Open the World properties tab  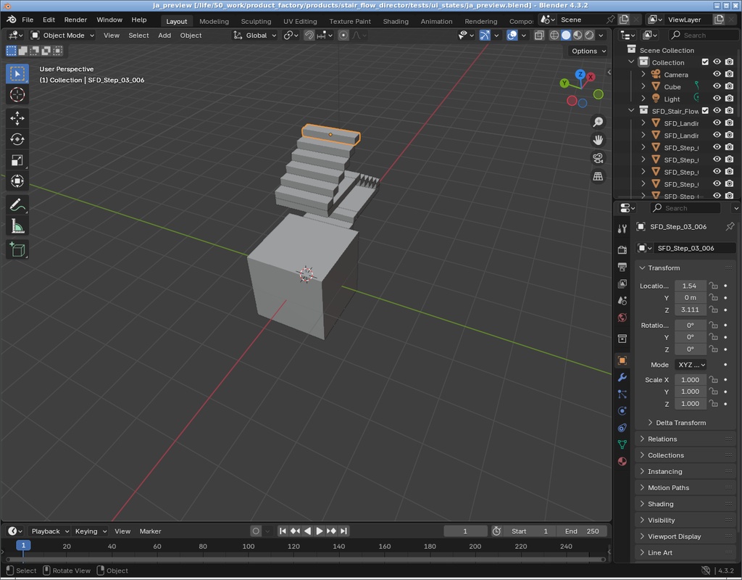tap(622, 318)
